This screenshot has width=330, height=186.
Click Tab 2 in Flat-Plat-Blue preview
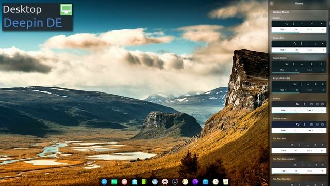pos(309,151)
